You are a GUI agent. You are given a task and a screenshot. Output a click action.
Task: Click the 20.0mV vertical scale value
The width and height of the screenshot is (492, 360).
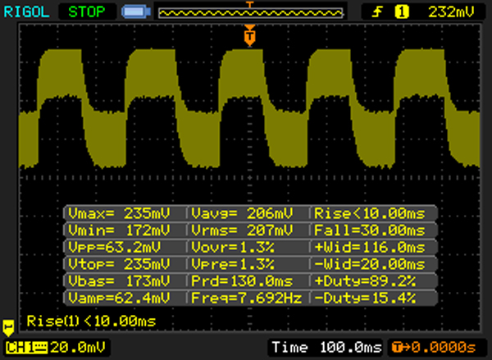(78, 348)
